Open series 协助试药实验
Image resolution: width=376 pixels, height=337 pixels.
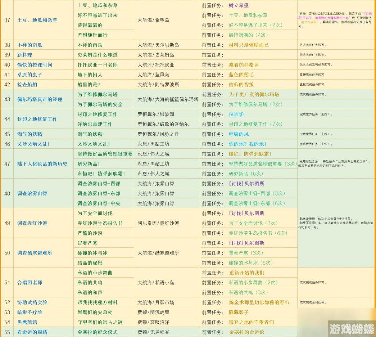32,302
